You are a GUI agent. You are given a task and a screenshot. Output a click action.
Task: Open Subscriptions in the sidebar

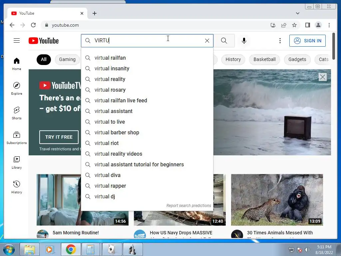coord(17,138)
